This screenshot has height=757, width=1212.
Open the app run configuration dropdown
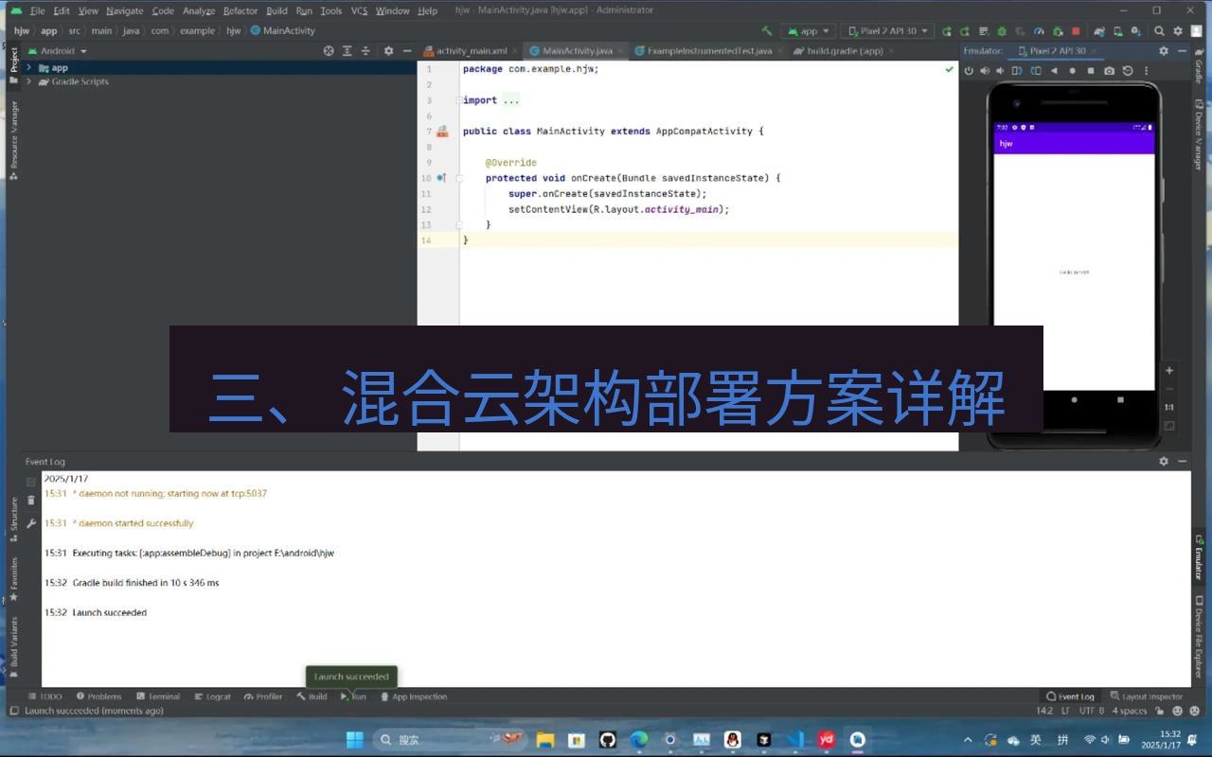[808, 30]
